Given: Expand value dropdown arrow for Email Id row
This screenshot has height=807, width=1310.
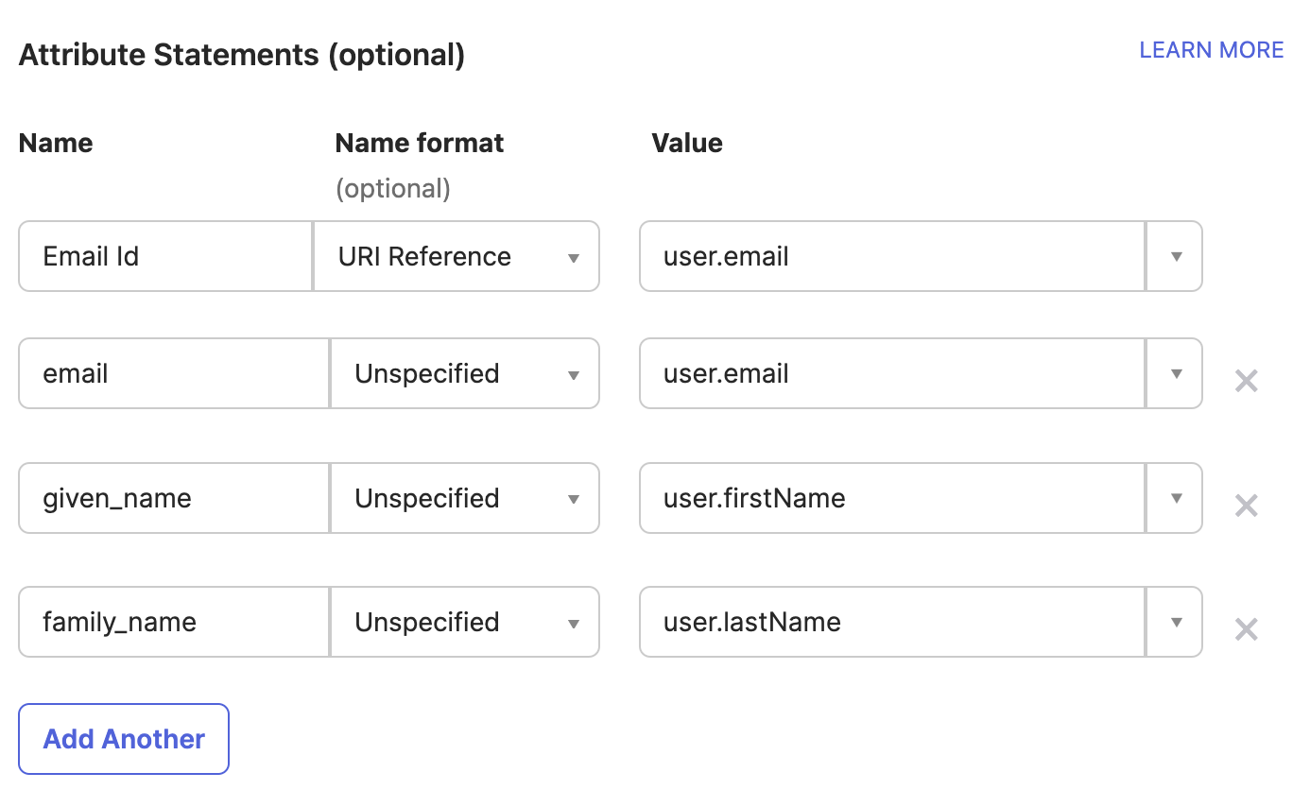Looking at the screenshot, I should pos(1175,256).
